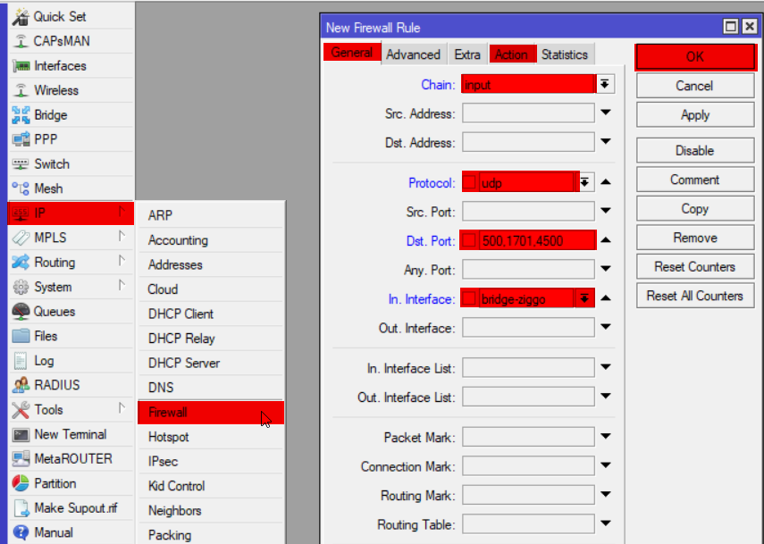Screen dimensions: 764x544
Task: Open CAPsMAN from the sidebar icon
Action: (21, 41)
